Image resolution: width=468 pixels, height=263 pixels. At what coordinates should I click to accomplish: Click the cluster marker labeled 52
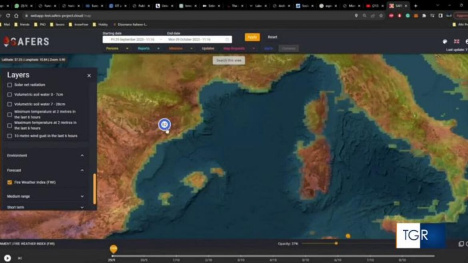164,124
